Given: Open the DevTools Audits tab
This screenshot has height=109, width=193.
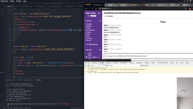Looking at the screenshot, I should (153, 63).
